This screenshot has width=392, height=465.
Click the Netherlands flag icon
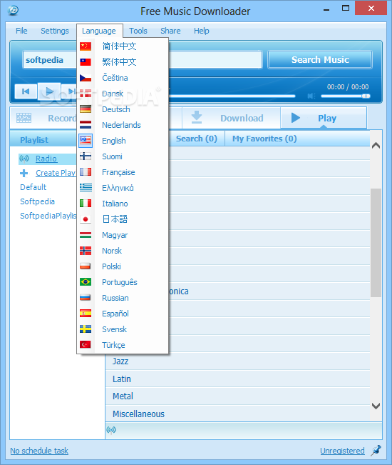click(86, 125)
